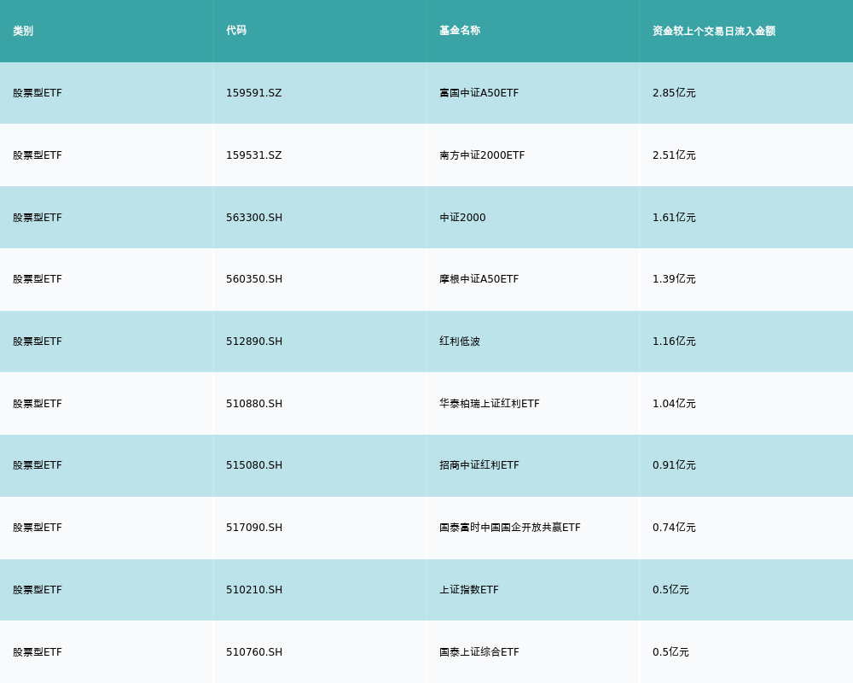Click fund name 摩根中证A50ETF

(479, 279)
